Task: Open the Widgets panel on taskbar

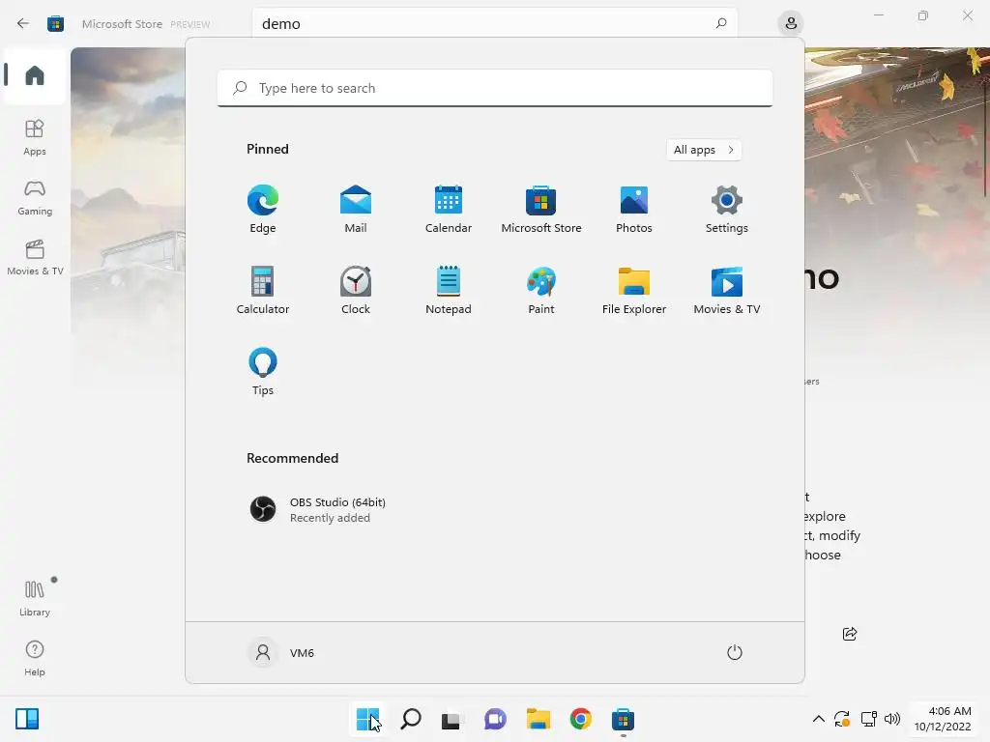Action: [x=27, y=719]
